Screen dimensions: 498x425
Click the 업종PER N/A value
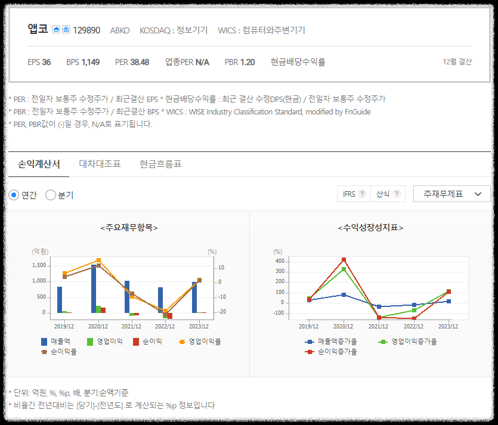pos(187,62)
